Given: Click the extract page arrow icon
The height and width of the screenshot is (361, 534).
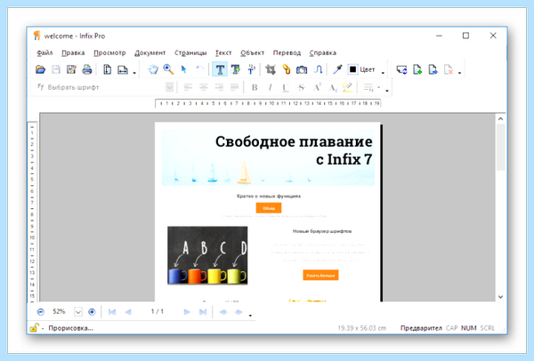Looking at the screenshot, I should coord(433,69).
